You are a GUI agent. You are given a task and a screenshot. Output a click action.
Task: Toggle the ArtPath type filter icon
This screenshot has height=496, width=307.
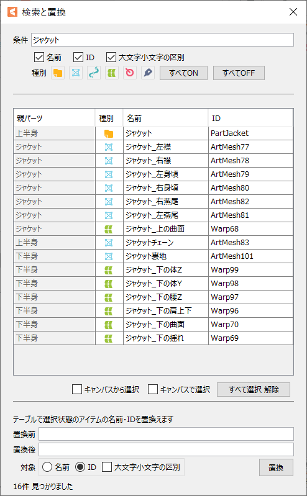pos(94,73)
